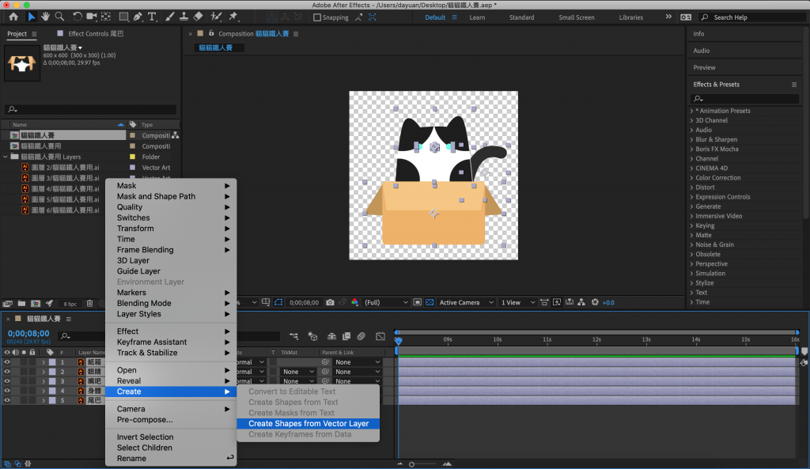Screen dimensions: 810x469
Task: Open the Pre-compose menu entry
Action: tap(145, 420)
